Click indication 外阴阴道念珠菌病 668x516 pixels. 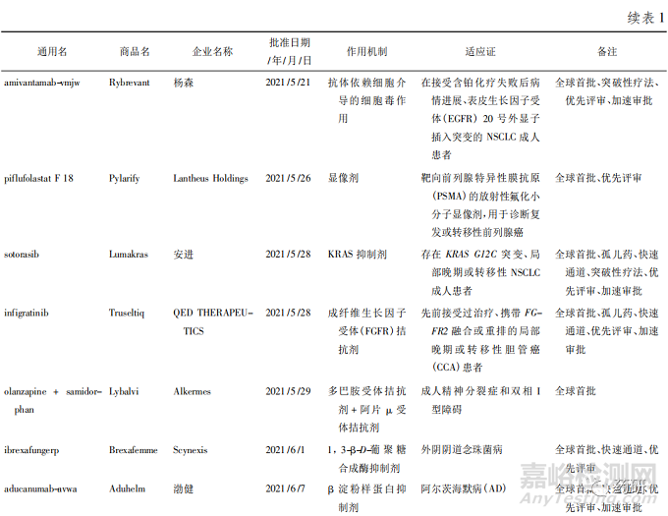coord(462,450)
